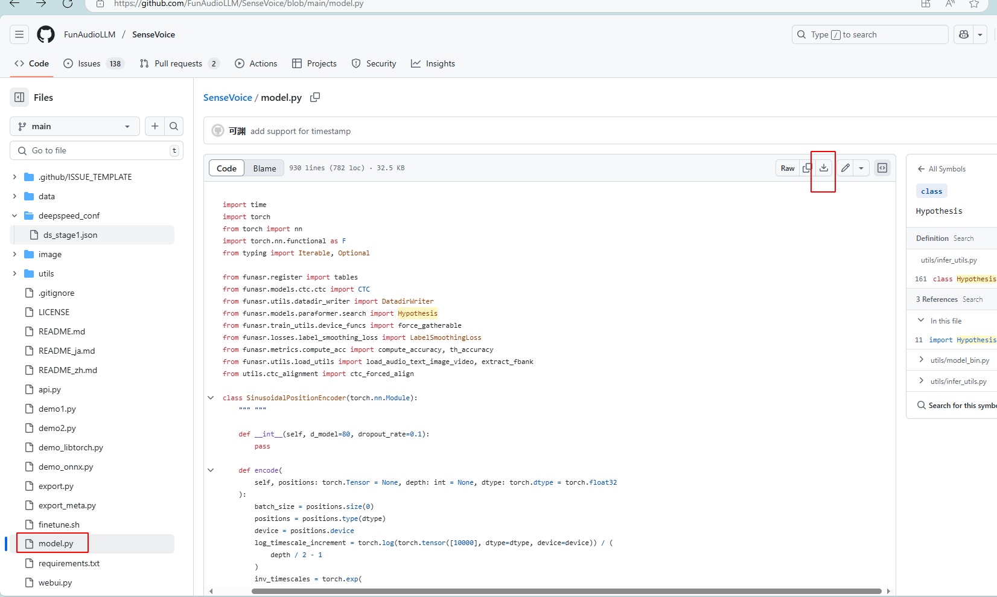997x597 pixels.
Task: Open the Insights tab
Action: click(433, 63)
